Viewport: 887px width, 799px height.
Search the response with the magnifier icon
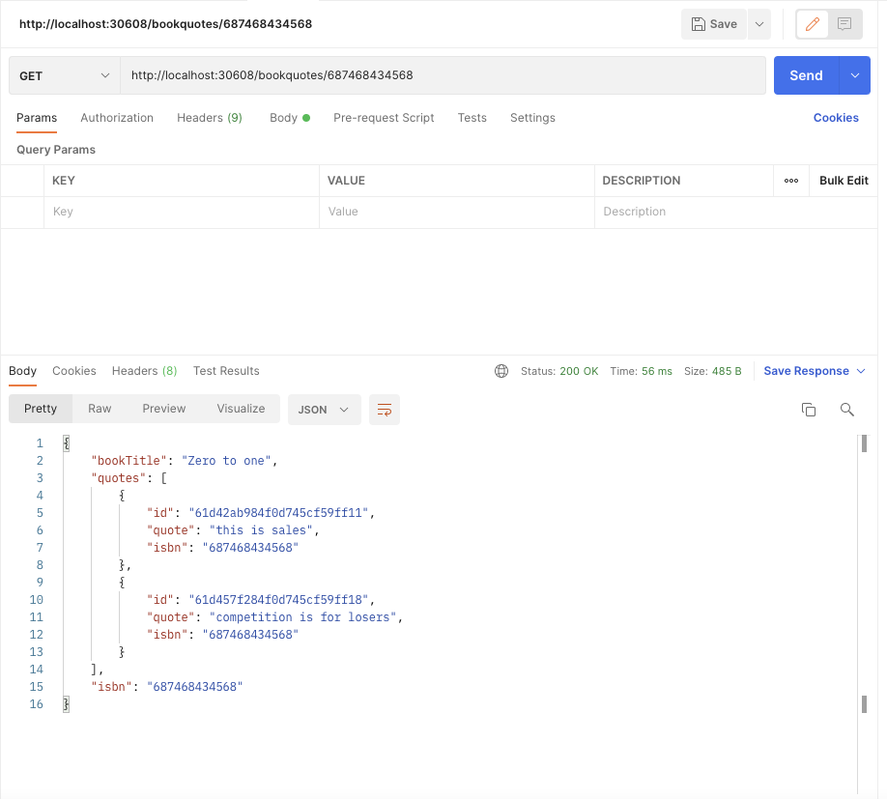click(x=846, y=410)
